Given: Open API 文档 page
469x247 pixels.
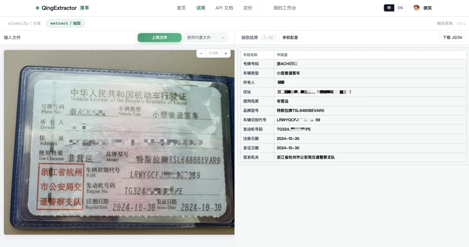Looking at the screenshot, I should coord(224,8).
